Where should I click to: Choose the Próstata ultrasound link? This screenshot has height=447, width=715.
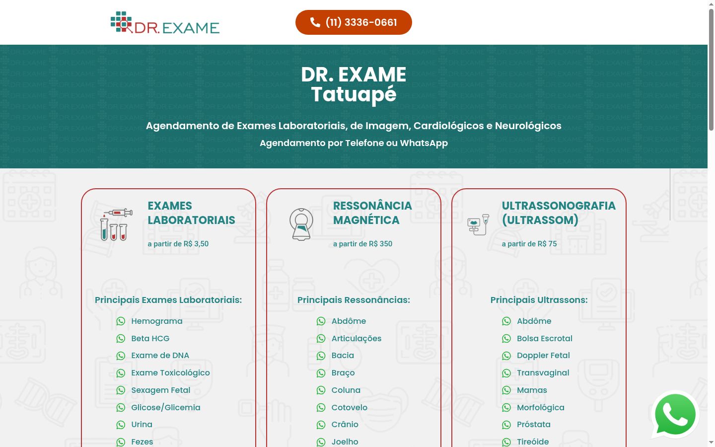(x=534, y=425)
